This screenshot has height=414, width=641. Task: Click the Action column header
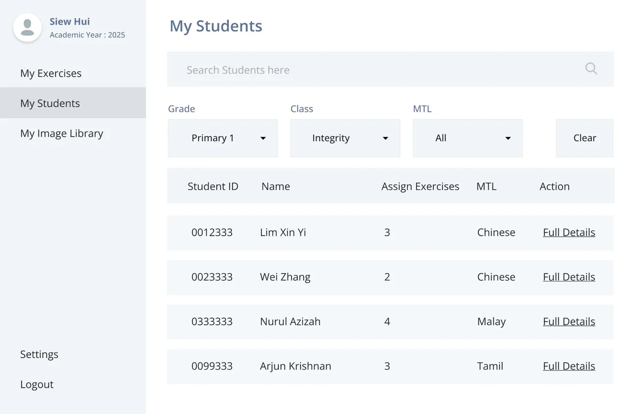[x=554, y=186]
